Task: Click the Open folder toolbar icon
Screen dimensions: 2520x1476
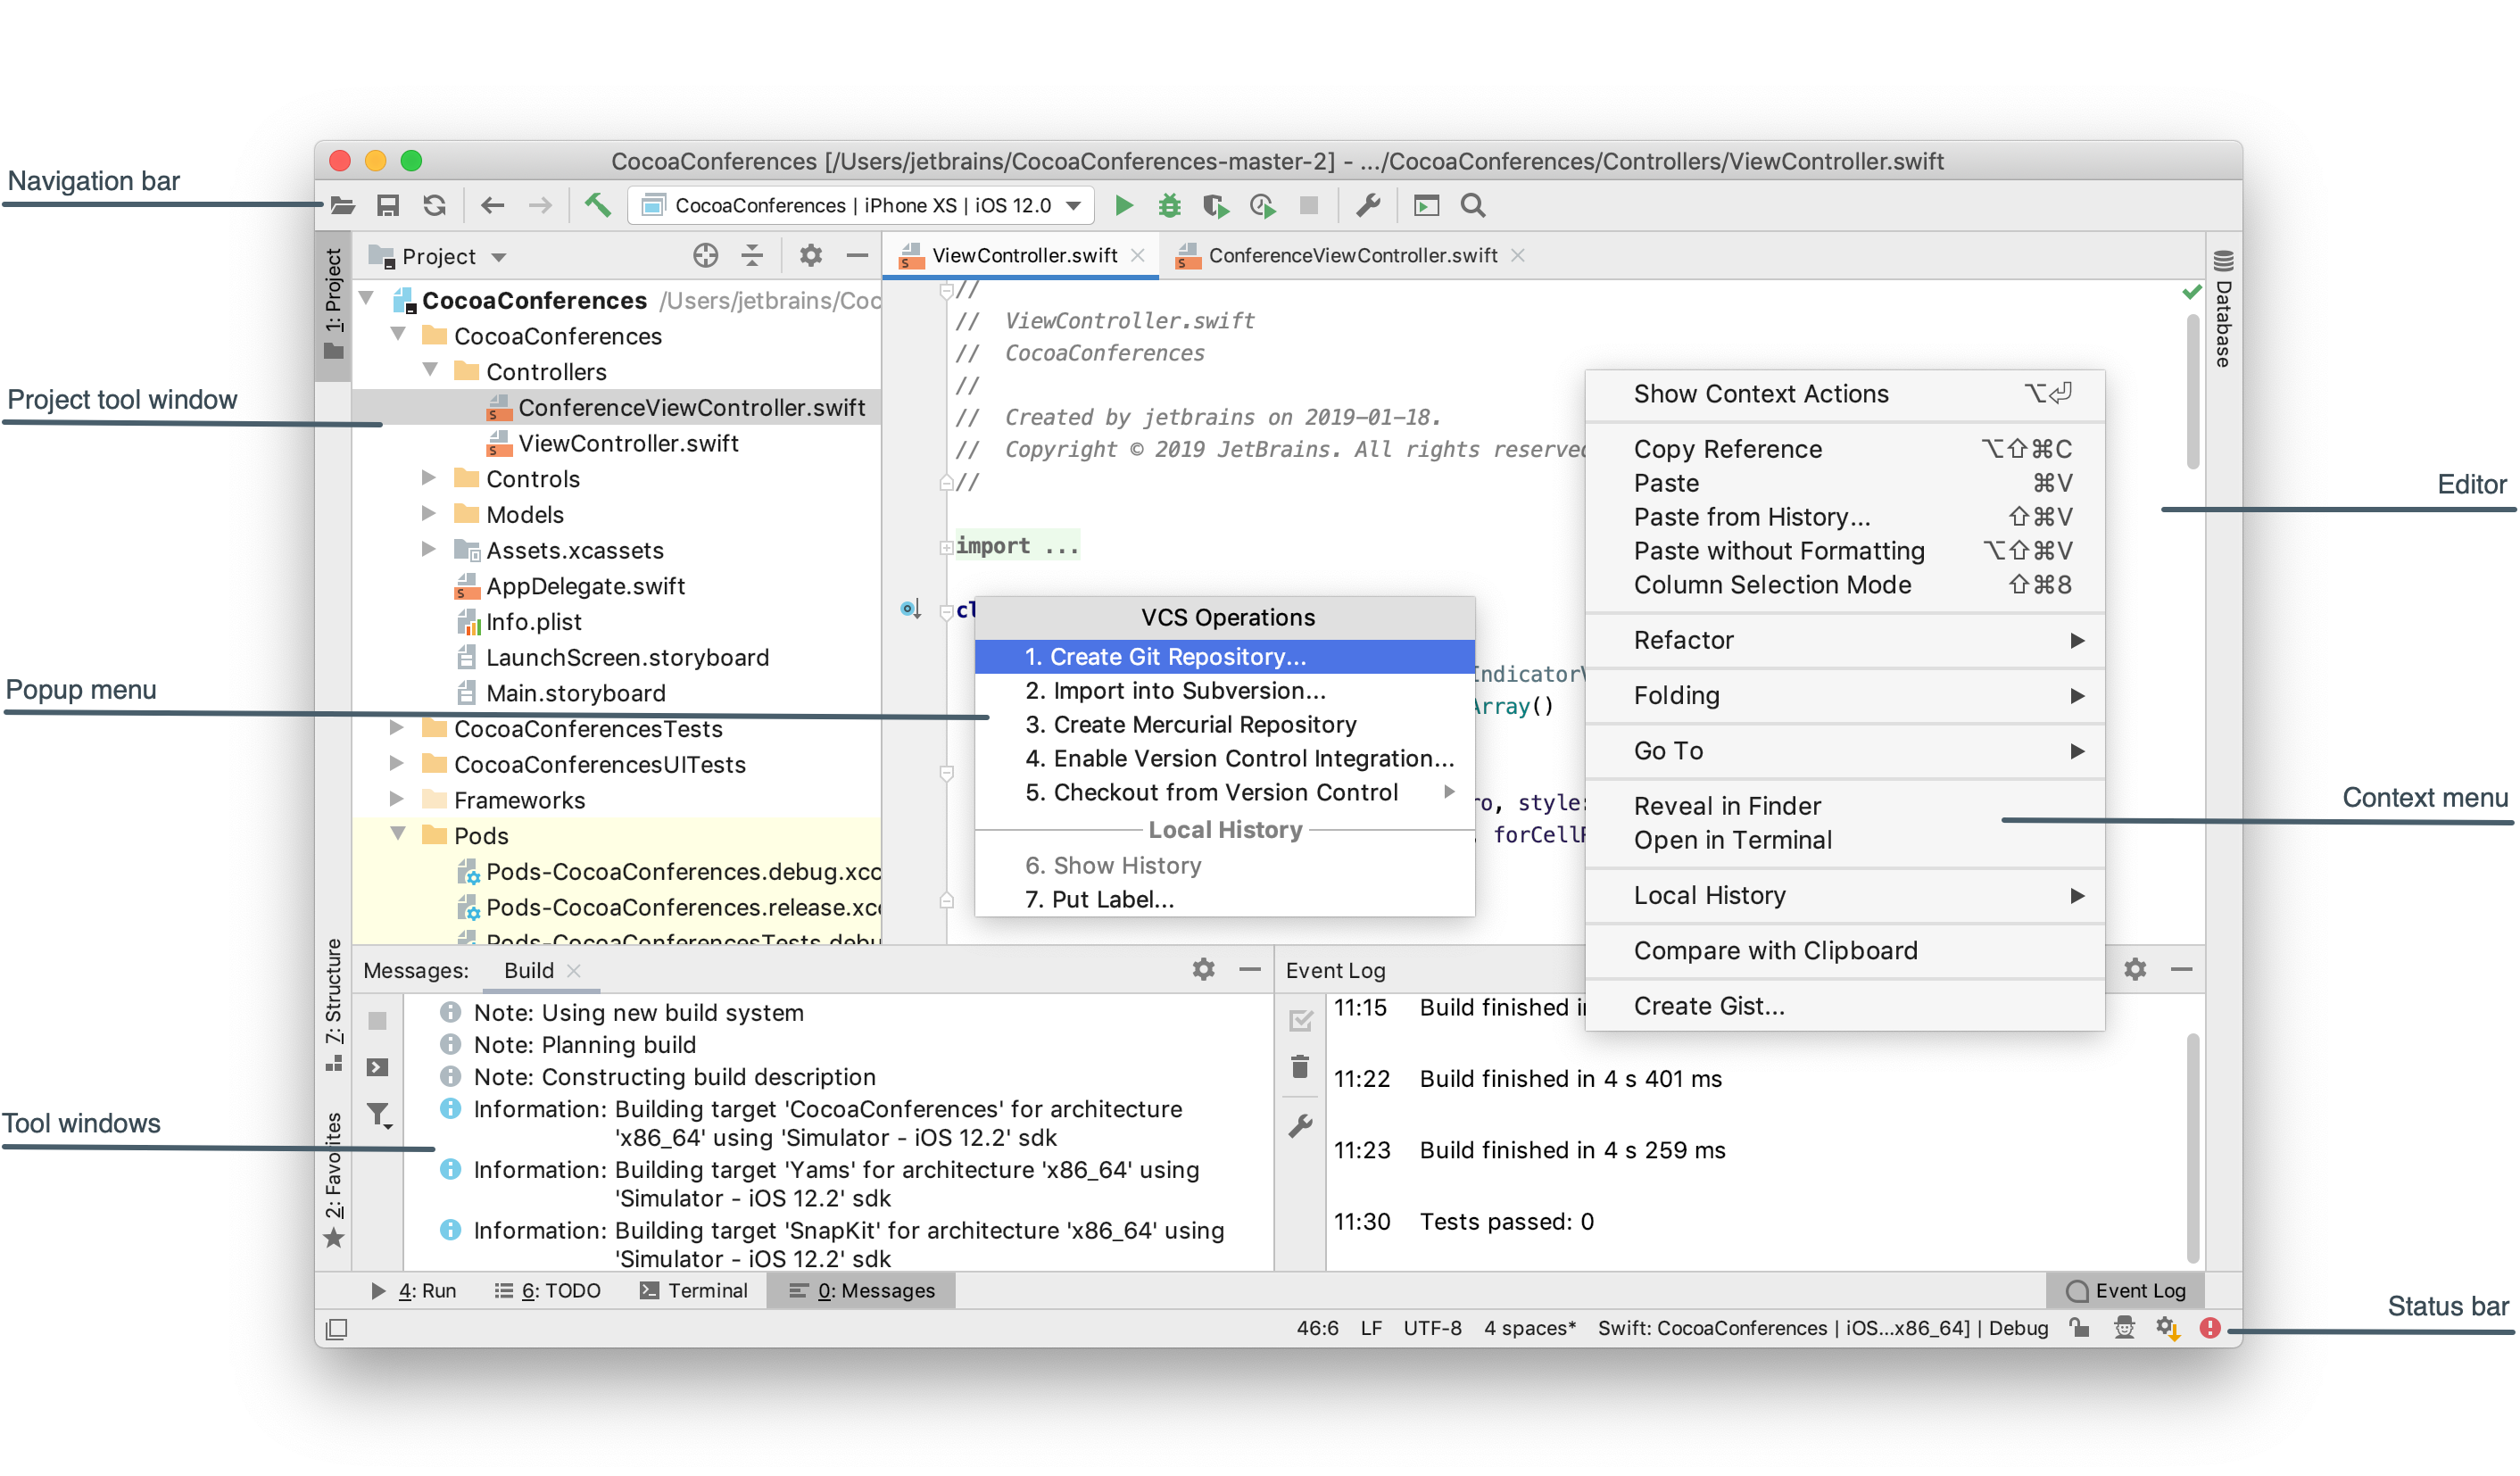Action: coord(342,206)
